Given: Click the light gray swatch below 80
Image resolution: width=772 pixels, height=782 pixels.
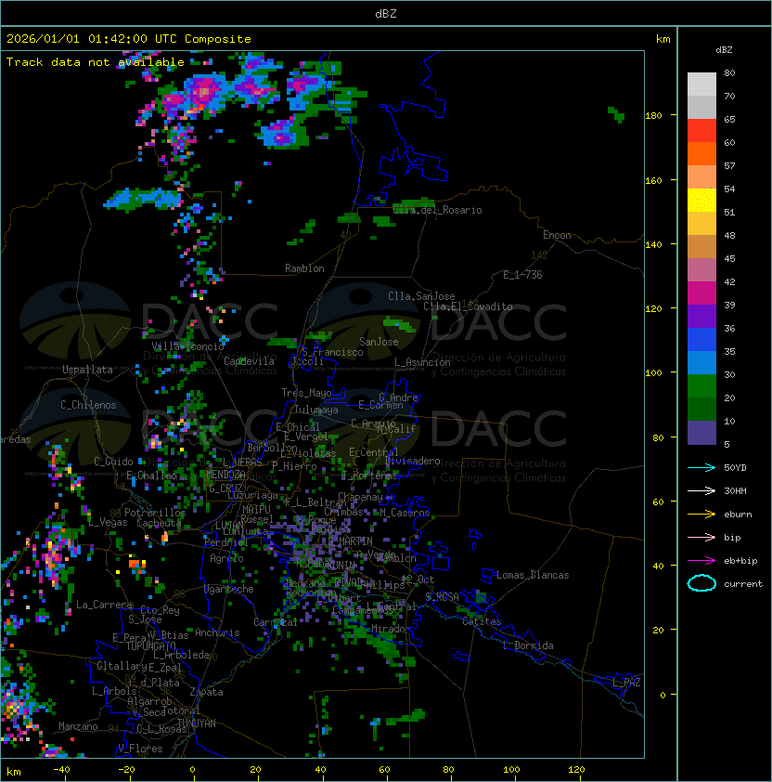Looking at the screenshot, I should pos(701,85).
